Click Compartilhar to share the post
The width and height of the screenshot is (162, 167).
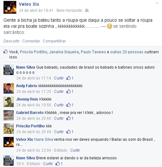[54, 41]
